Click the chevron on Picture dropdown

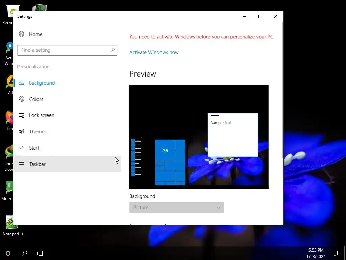point(219,208)
